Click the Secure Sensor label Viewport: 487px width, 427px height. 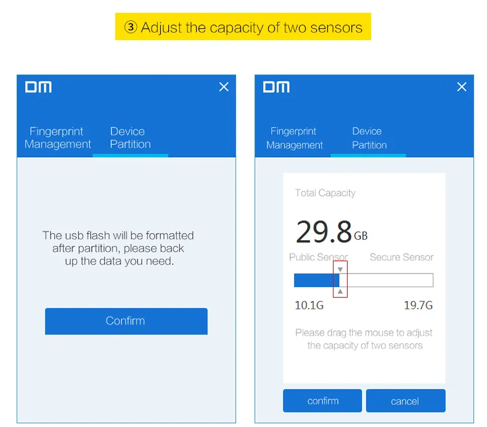tap(401, 257)
